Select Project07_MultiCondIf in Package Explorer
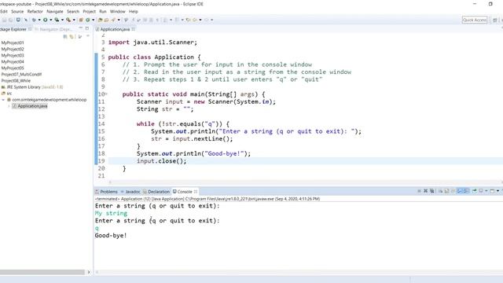Screen dimensions: 503x283 tap(21, 74)
